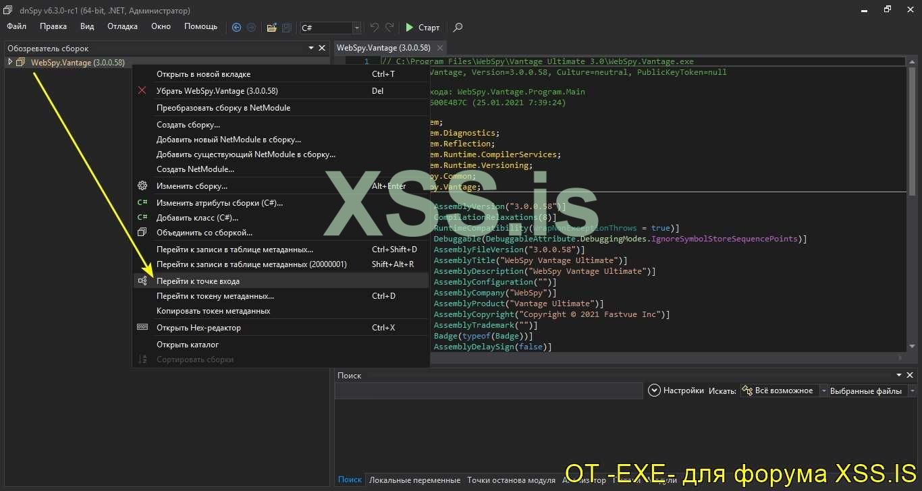Click the save all toolbar icon
The height and width of the screenshot is (491, 922).
[x=286, y=28]
